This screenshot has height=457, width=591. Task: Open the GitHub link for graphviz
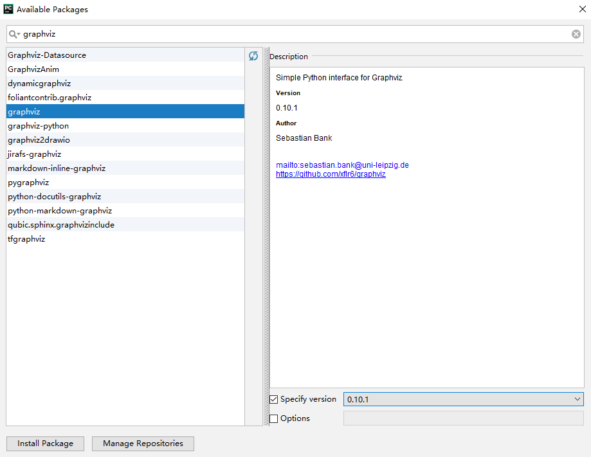pyautogui.click(x=330, y=174)
